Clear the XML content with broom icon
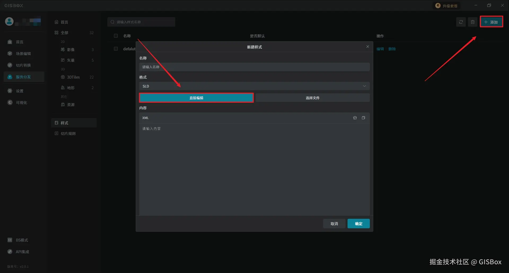This screenshot has width=509, height=273. click(355, 118)
